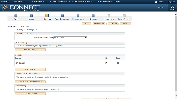Click the trash Delete icon for Non-Graduate

[x=118, y=63]
